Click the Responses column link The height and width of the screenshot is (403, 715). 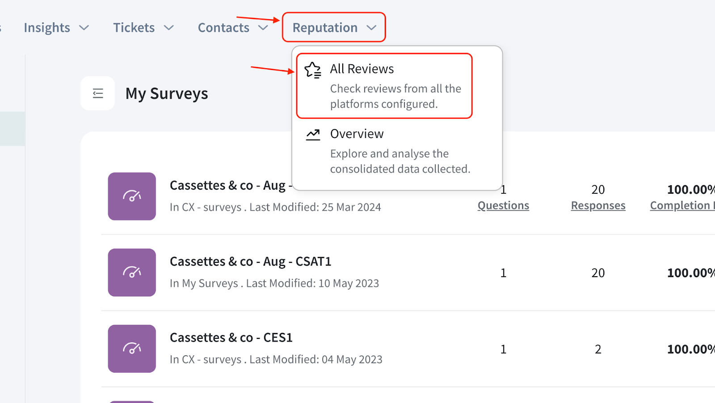click(598, 205)
